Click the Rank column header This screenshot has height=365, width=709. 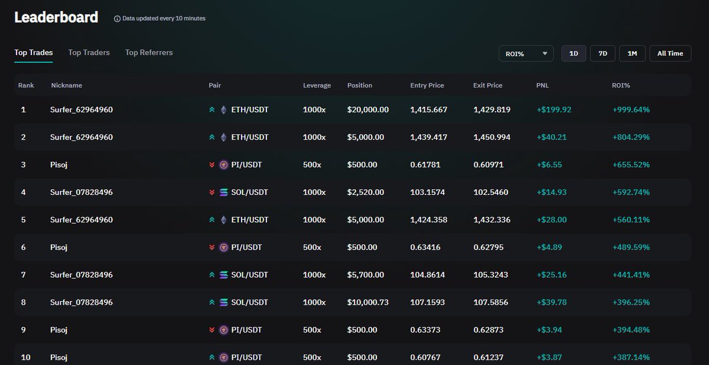pyautogui.click(x=26, y=86)
